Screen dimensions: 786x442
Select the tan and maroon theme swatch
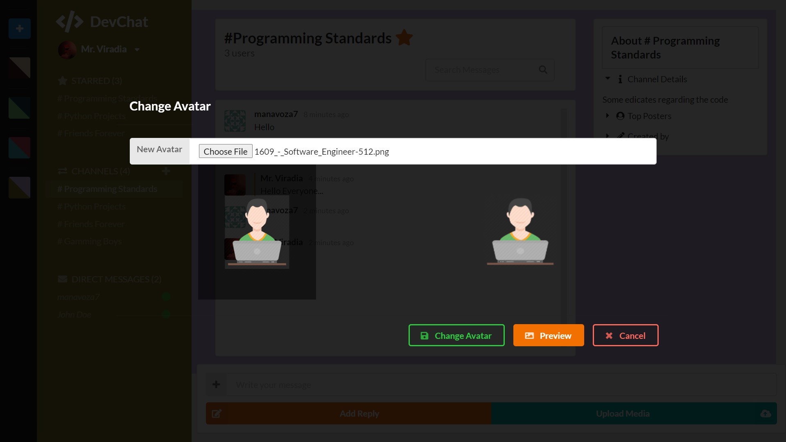coord(20,68)
